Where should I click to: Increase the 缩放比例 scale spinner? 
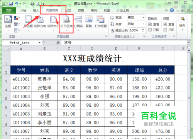[x=143, y=29]
